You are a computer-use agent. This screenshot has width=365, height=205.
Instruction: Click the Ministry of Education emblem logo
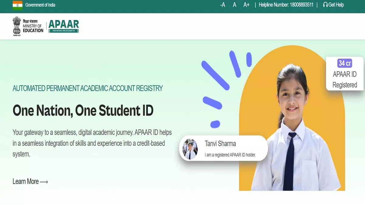click(17, 26)
